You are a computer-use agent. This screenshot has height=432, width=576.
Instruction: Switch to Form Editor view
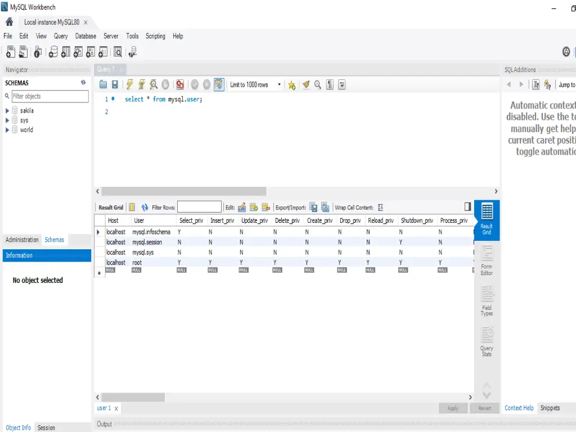tap(487, 261)
